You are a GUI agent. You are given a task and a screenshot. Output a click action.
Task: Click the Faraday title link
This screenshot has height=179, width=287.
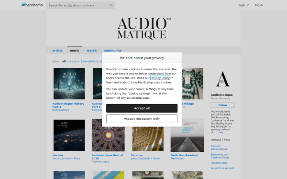(137, 155)
